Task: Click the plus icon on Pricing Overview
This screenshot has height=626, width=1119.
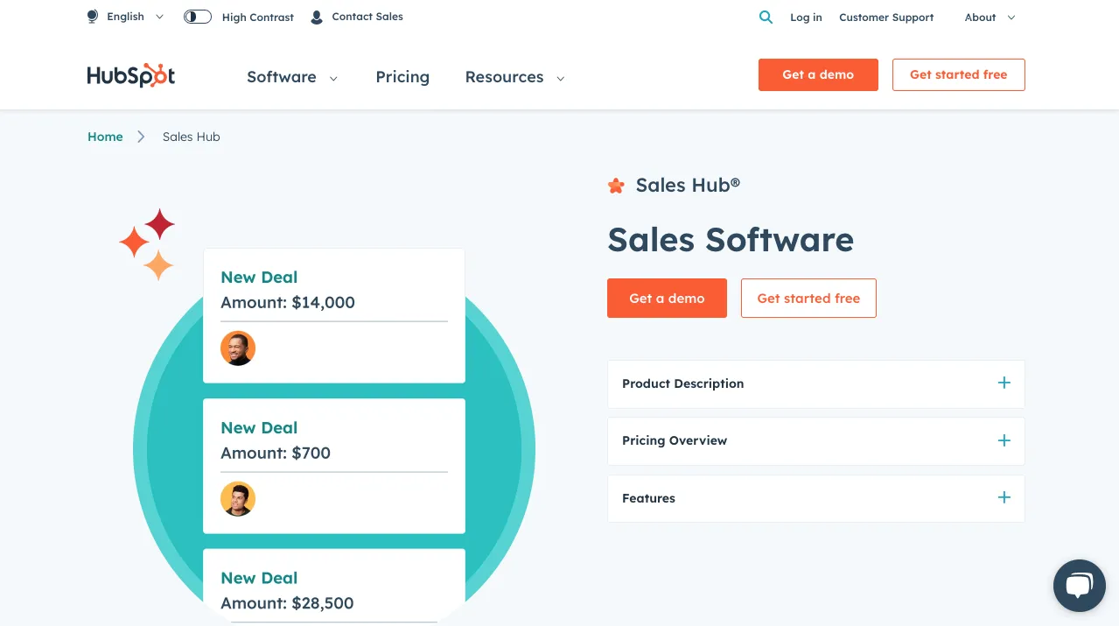Action: coord(1004,440)
